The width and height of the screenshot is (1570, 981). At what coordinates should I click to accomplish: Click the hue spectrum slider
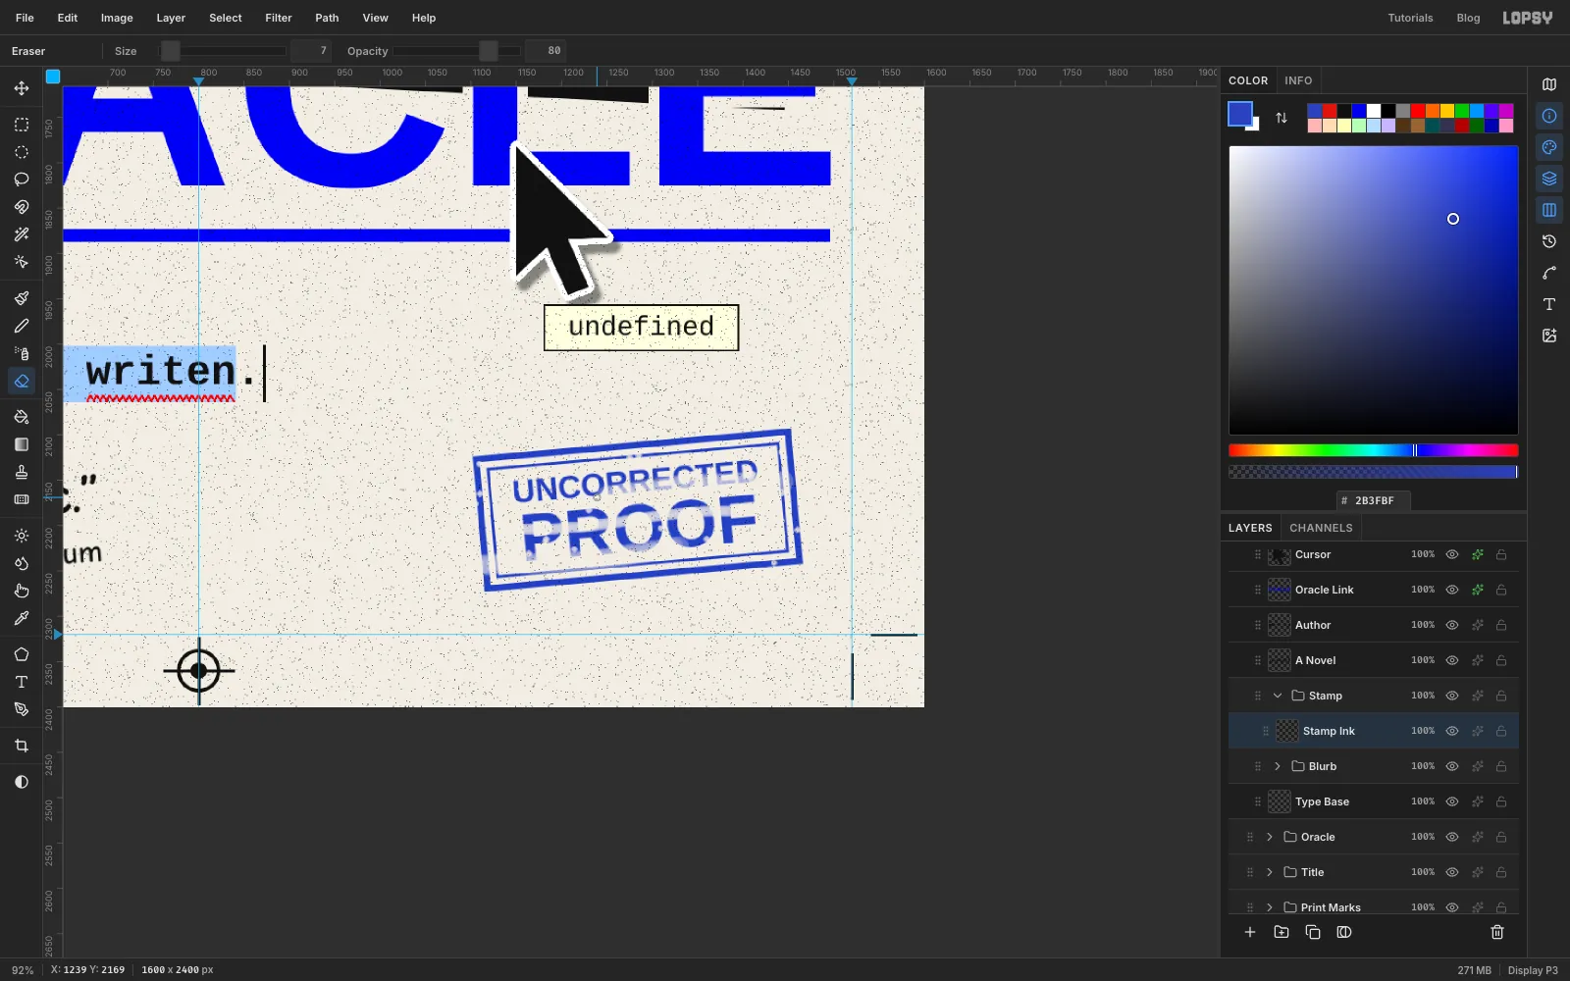(x=1373, y=450)
